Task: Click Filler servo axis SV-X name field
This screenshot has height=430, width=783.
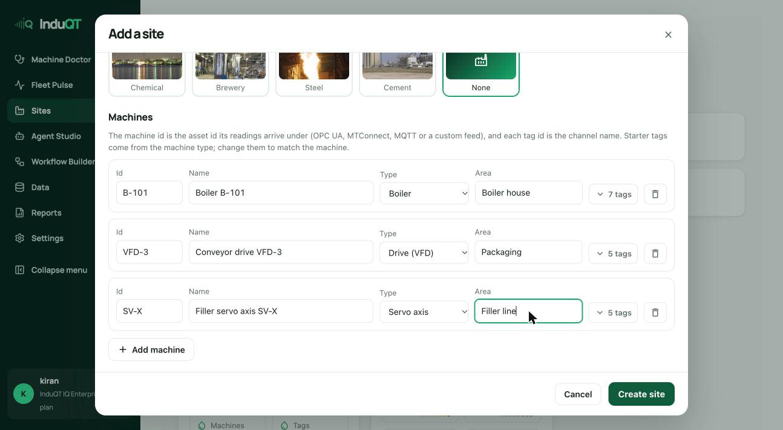Action: click(x=281, y=311)
